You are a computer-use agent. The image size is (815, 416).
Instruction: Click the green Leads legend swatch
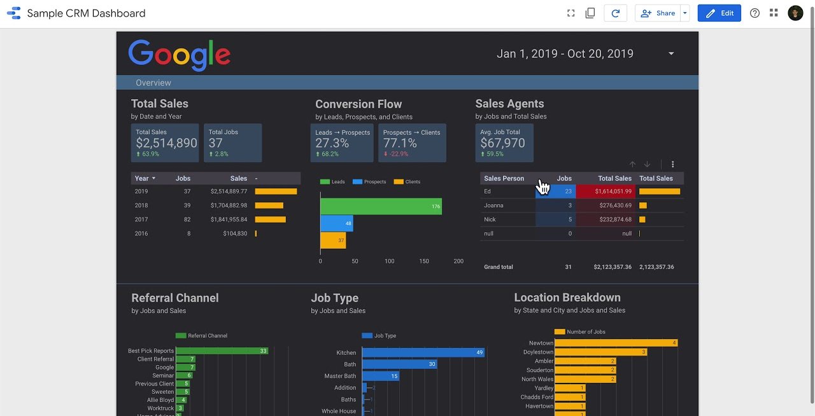[325, 182]
